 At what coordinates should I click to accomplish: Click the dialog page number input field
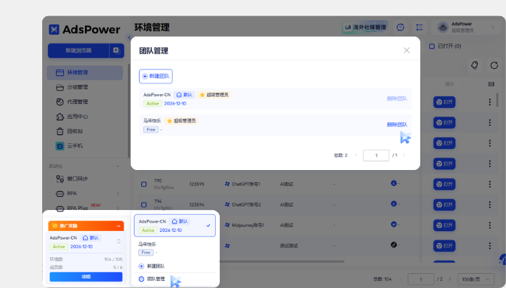point(376,155)
